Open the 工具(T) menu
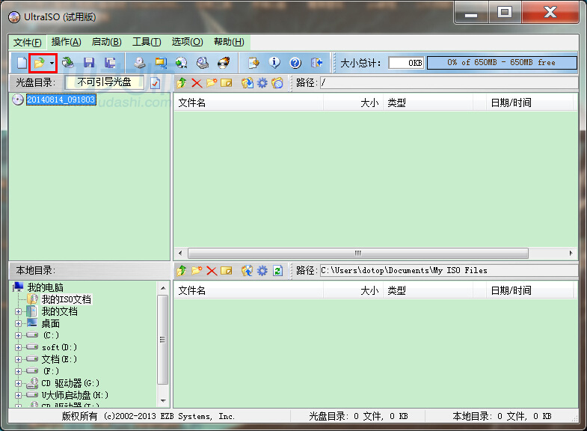Image resolution: width=587 pixels, height=431 pixels. click(x=147, y=42)
